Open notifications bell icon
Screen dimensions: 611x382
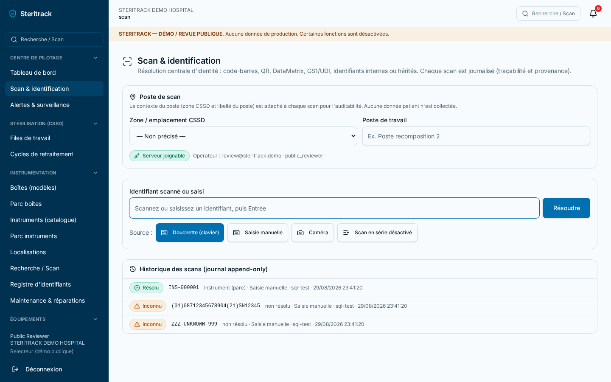click(593, 14)
